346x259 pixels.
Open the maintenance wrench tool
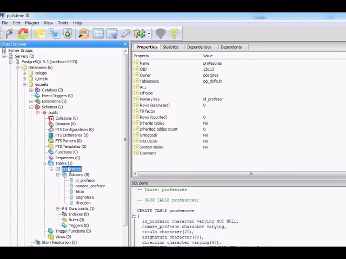[x=126, y=33]
